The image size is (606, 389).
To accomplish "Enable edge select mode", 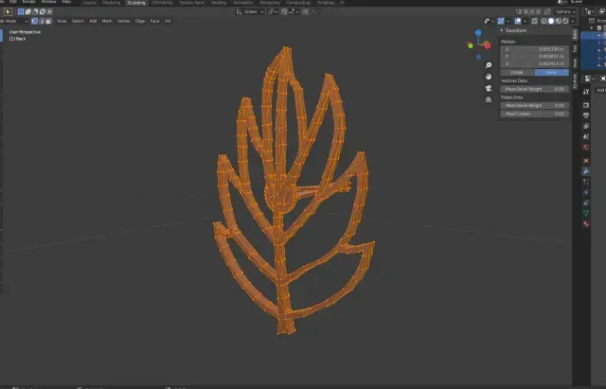I will (x=42, y=21).
